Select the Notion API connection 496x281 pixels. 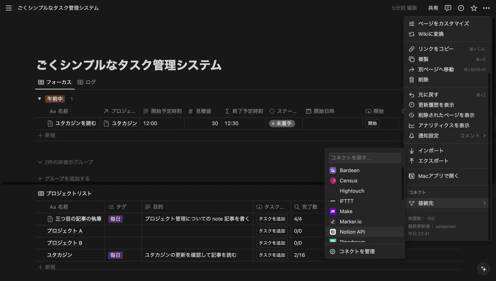365,232
